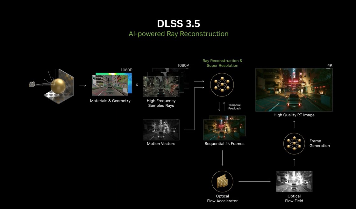Click the Optical Flow Field label
The width and height of the screenshot is (356, 209).
click(294, 198)
